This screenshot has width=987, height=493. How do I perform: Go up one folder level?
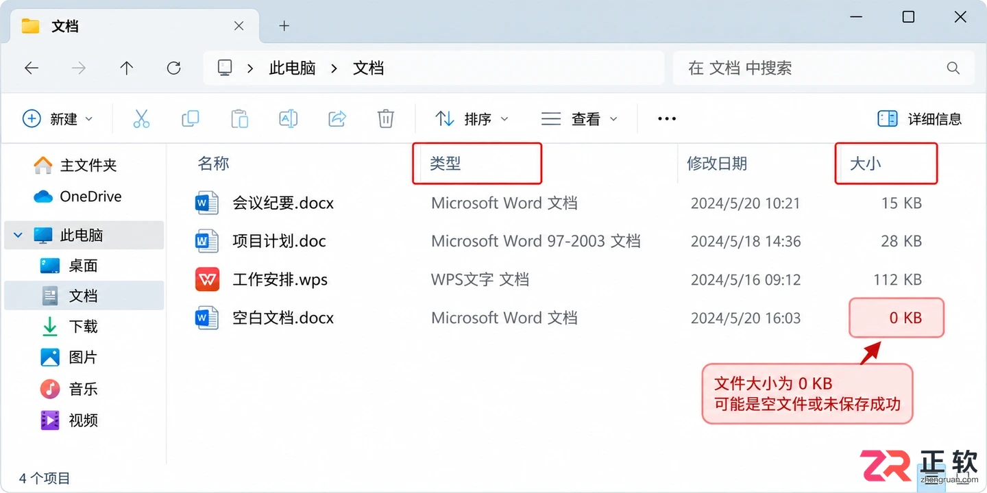[126, 68]
